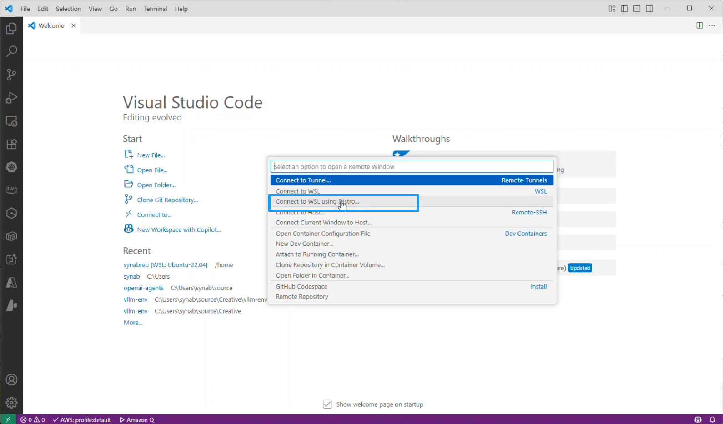The image size is (723, 424).
Task: Toggle Primary Side Bar layout icon
Action: [x=624, y=9]
